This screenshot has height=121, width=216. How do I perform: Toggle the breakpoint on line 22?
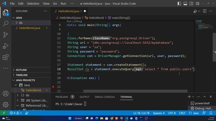(x=53, y=87)
